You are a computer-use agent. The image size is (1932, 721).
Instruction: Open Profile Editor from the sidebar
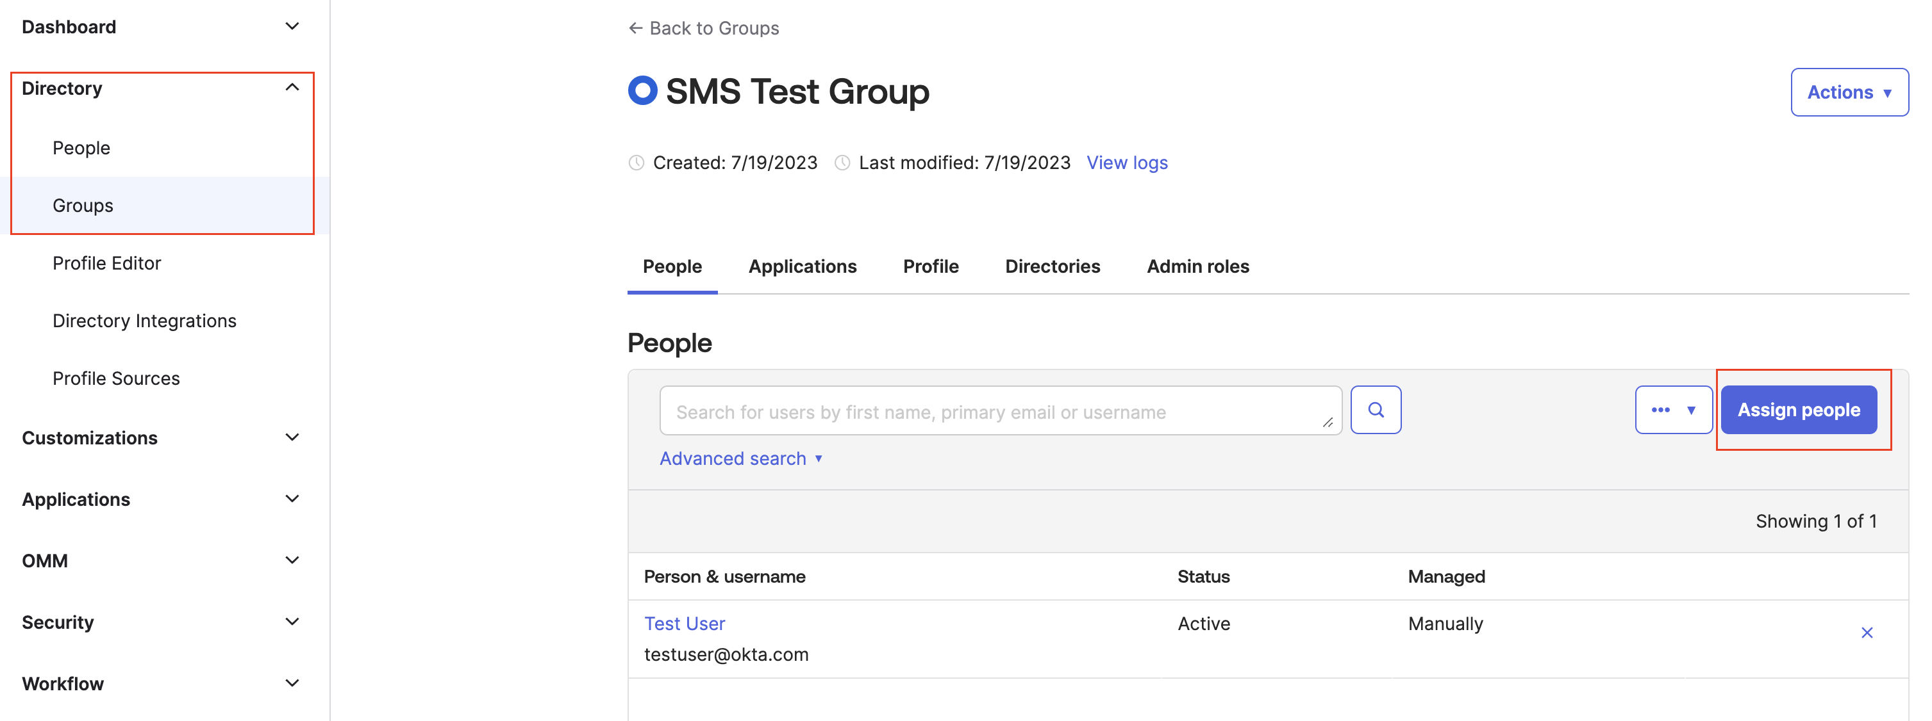106,263
